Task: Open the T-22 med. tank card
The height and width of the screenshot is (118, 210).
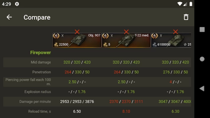Action: (x=126, y=40)
